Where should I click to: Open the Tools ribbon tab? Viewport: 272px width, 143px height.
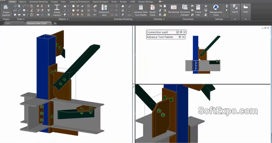point(114,2)
